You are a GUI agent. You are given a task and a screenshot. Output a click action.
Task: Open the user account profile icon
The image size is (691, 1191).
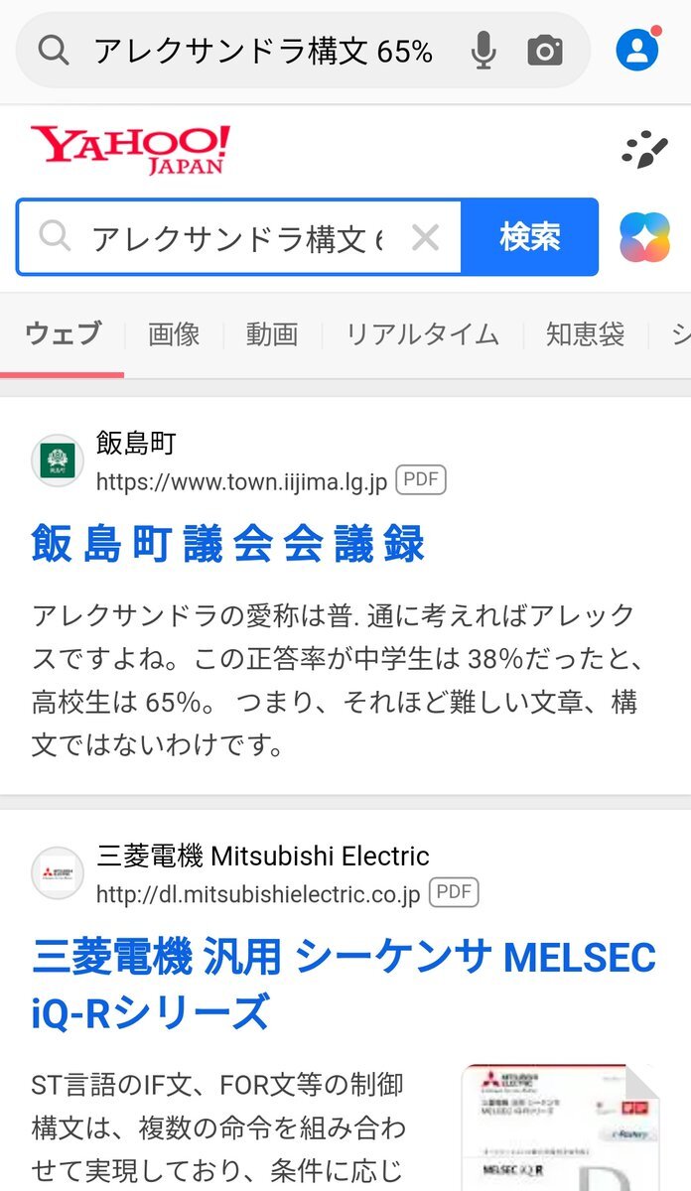coord(636,50)
